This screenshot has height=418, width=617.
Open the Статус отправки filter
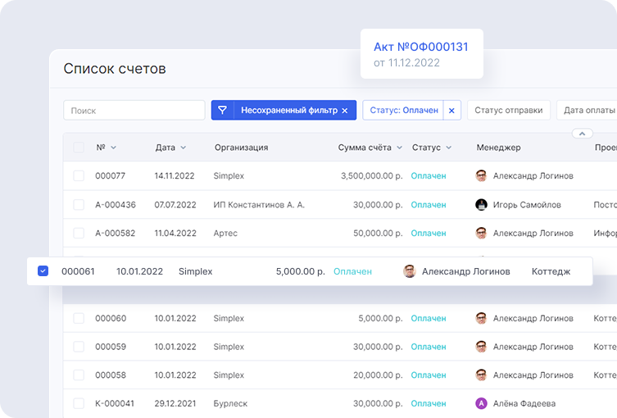click(508, 111)
